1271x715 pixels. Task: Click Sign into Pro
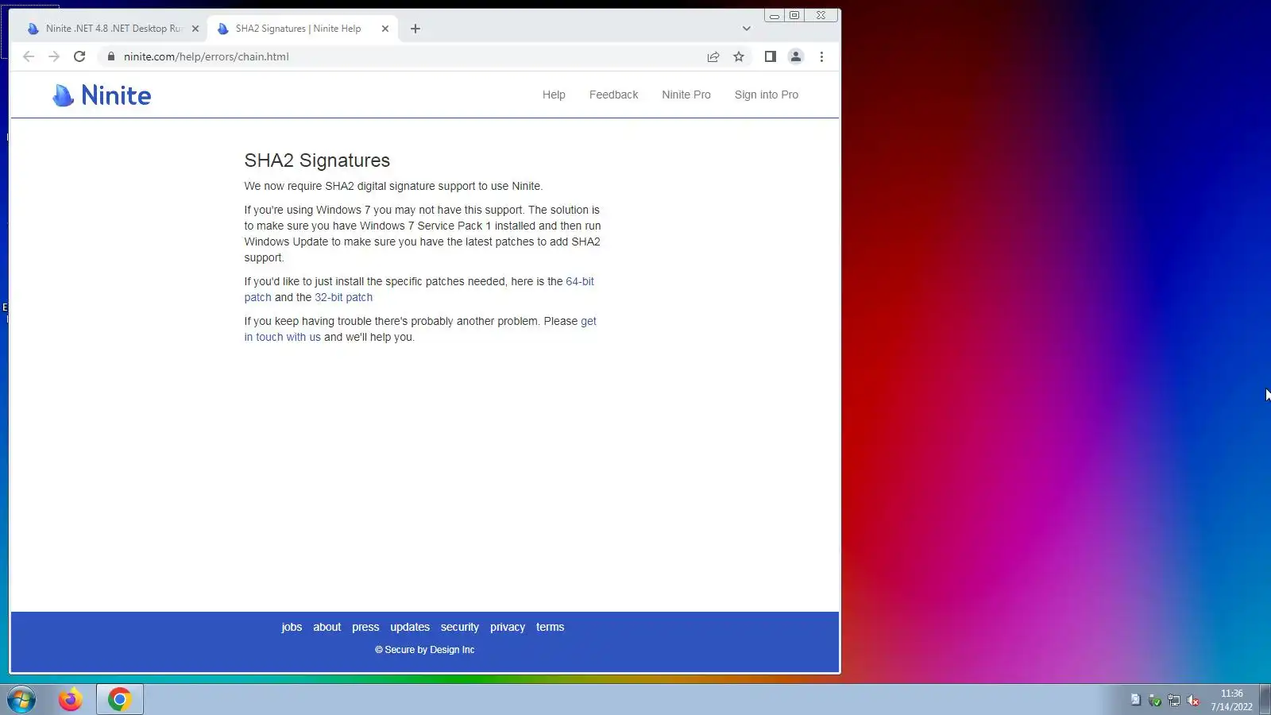click(x=767, y=95)
